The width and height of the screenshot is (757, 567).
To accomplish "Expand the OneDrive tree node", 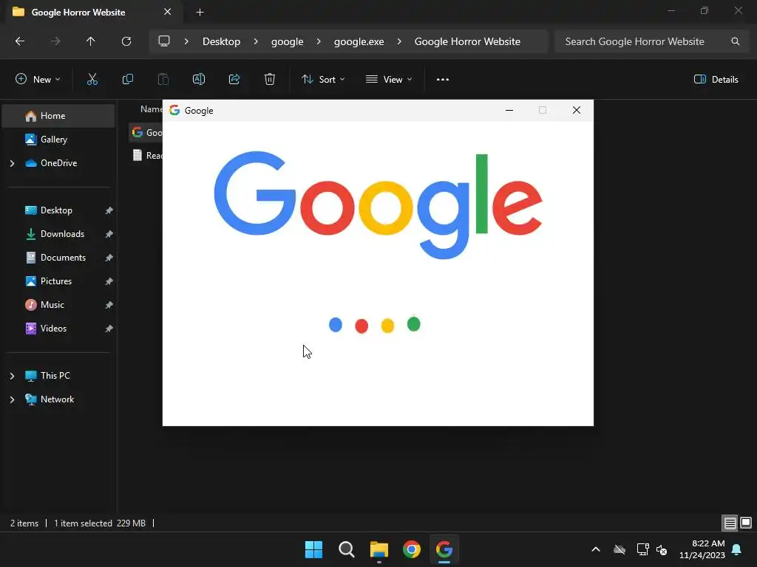I will (x=12, y=163).
